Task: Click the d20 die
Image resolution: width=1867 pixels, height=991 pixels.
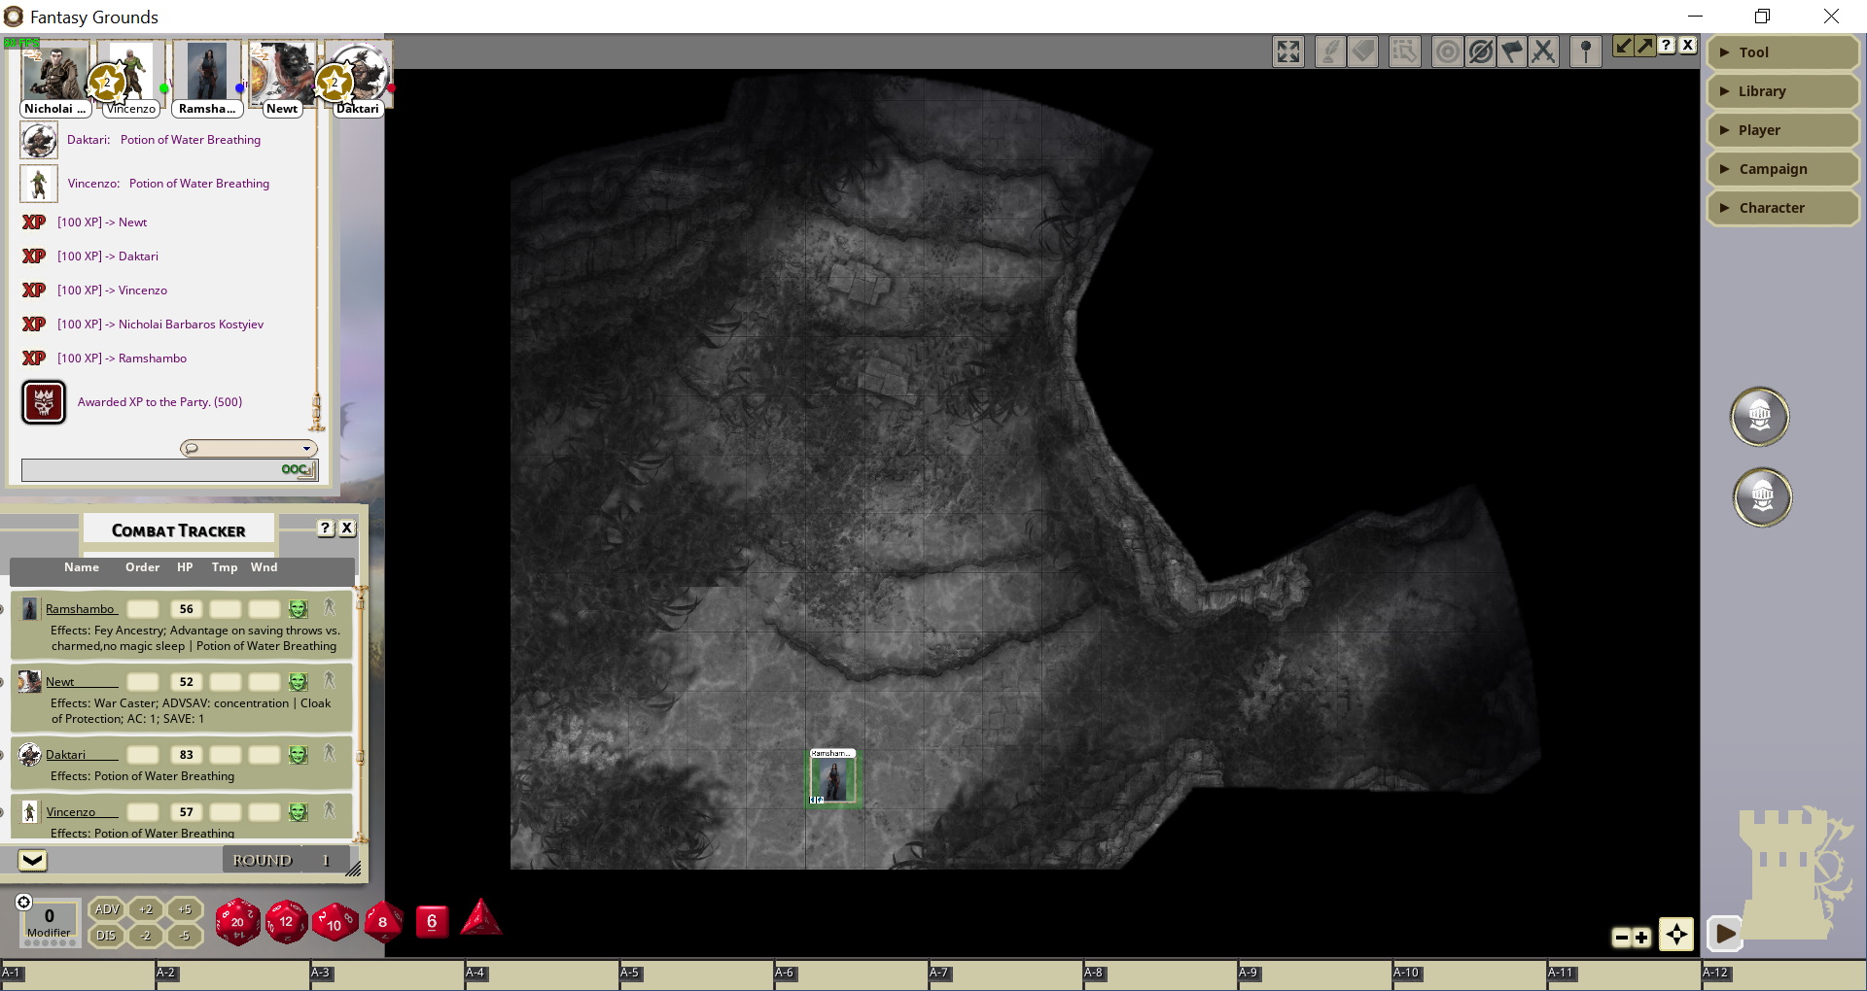Action: tap(237, 921)
